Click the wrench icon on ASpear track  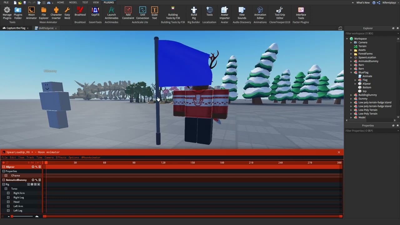tap(36, 167)
